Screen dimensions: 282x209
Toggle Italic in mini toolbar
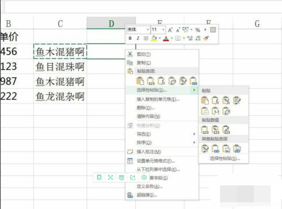coord(138,38)
